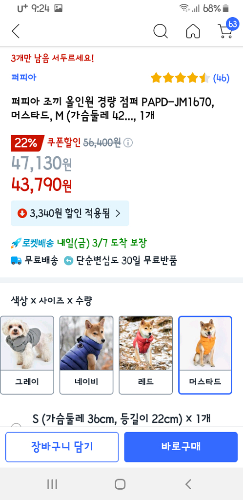Open the 퍼피아 brand link

23,77
